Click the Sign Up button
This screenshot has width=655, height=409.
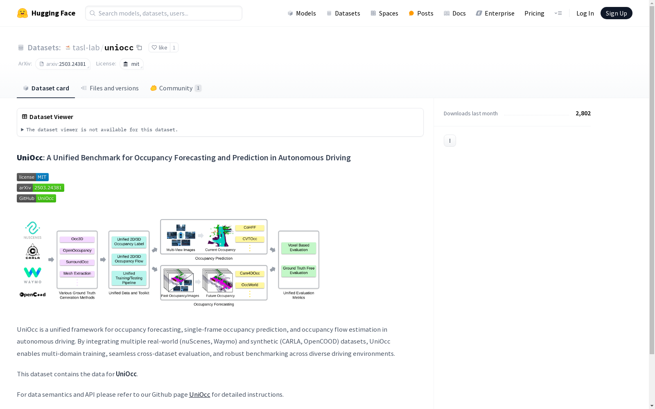(x=616, y=13)
